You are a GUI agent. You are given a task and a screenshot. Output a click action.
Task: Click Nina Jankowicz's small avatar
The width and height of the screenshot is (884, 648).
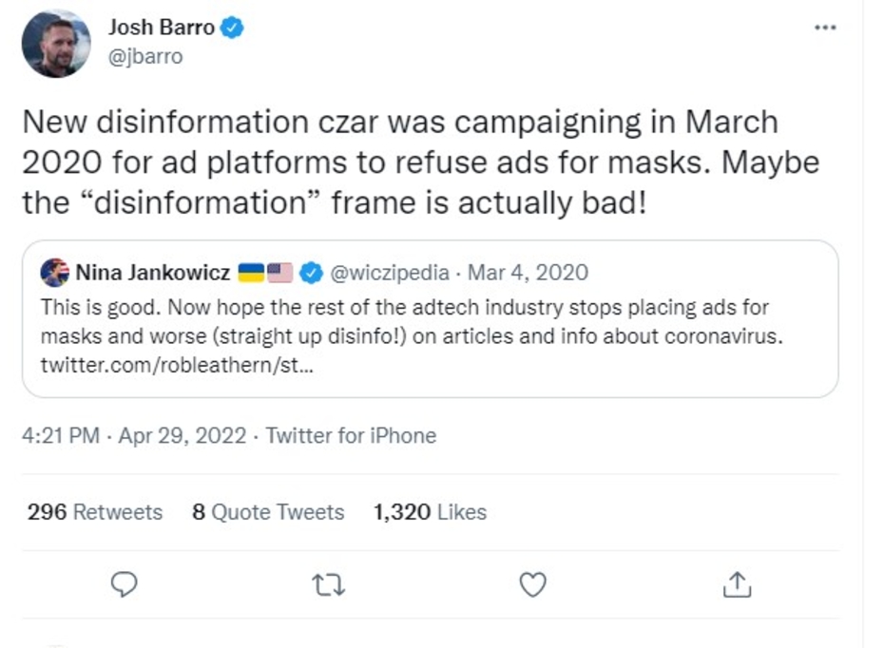click(54, 274)
